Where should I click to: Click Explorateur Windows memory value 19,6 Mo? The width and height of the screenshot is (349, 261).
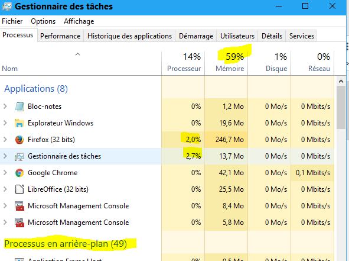(231, 123)
